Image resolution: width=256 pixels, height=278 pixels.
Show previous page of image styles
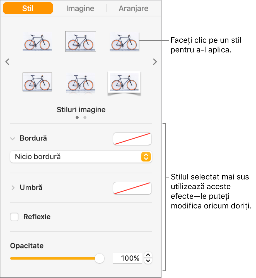[x=7, y=62]
